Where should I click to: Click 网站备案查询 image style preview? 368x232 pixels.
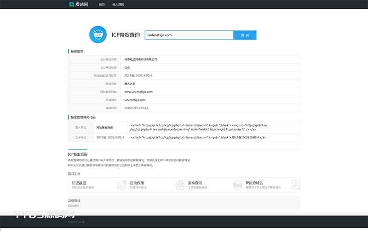(x=104, y=127)
